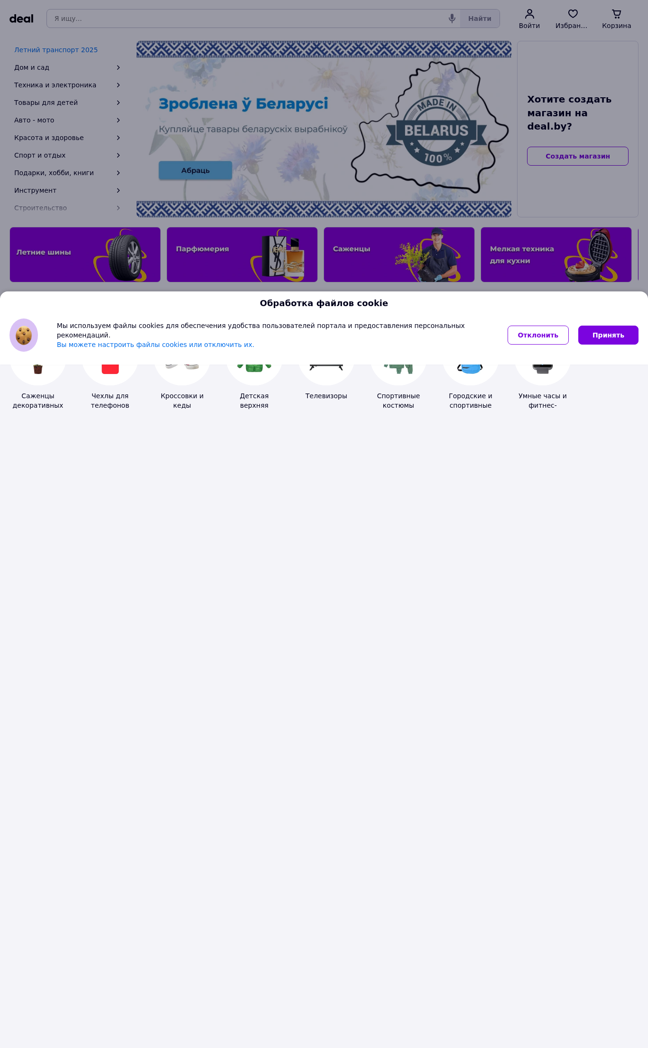This screenshot has width=648, height=1048.
Task: Open the Корзина shopping cart icon
Action: click(616, 14)
